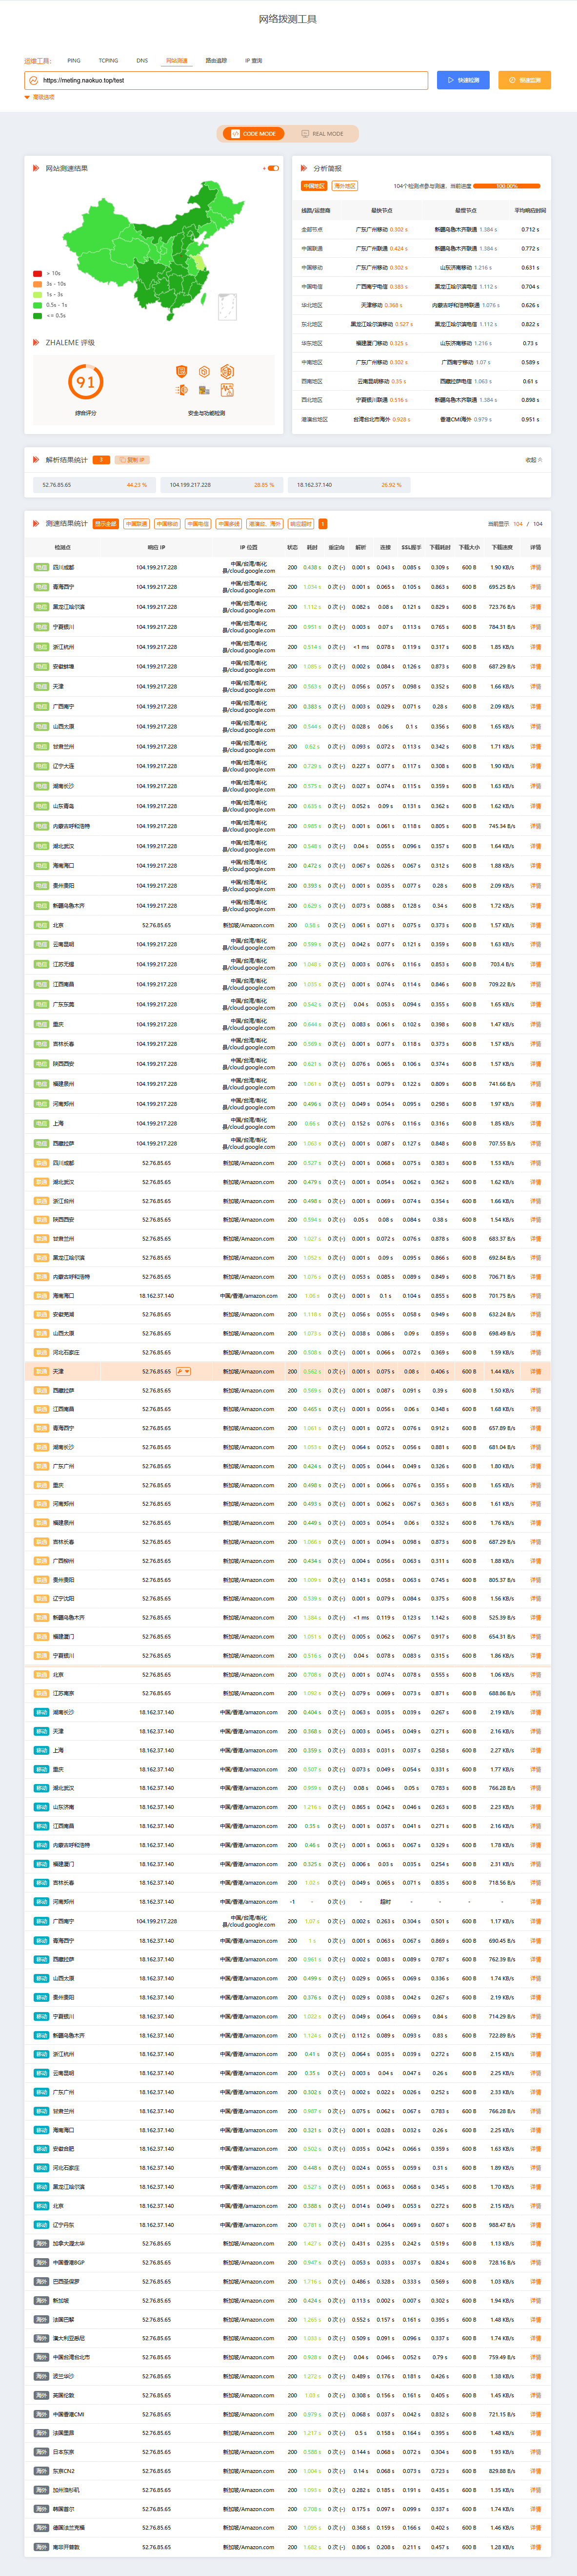This screenshot has width=577, height=2576.
Task: Toggle the map switch in 网站测速结果 panel
Action: (x=273, y=168)
